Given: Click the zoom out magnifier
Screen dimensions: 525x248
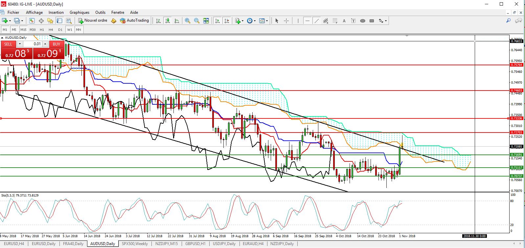Looking at the screenshot, I should [197, 21].
